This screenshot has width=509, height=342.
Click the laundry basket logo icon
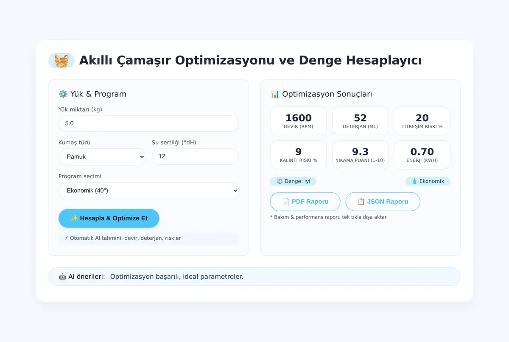click(62, 61)
